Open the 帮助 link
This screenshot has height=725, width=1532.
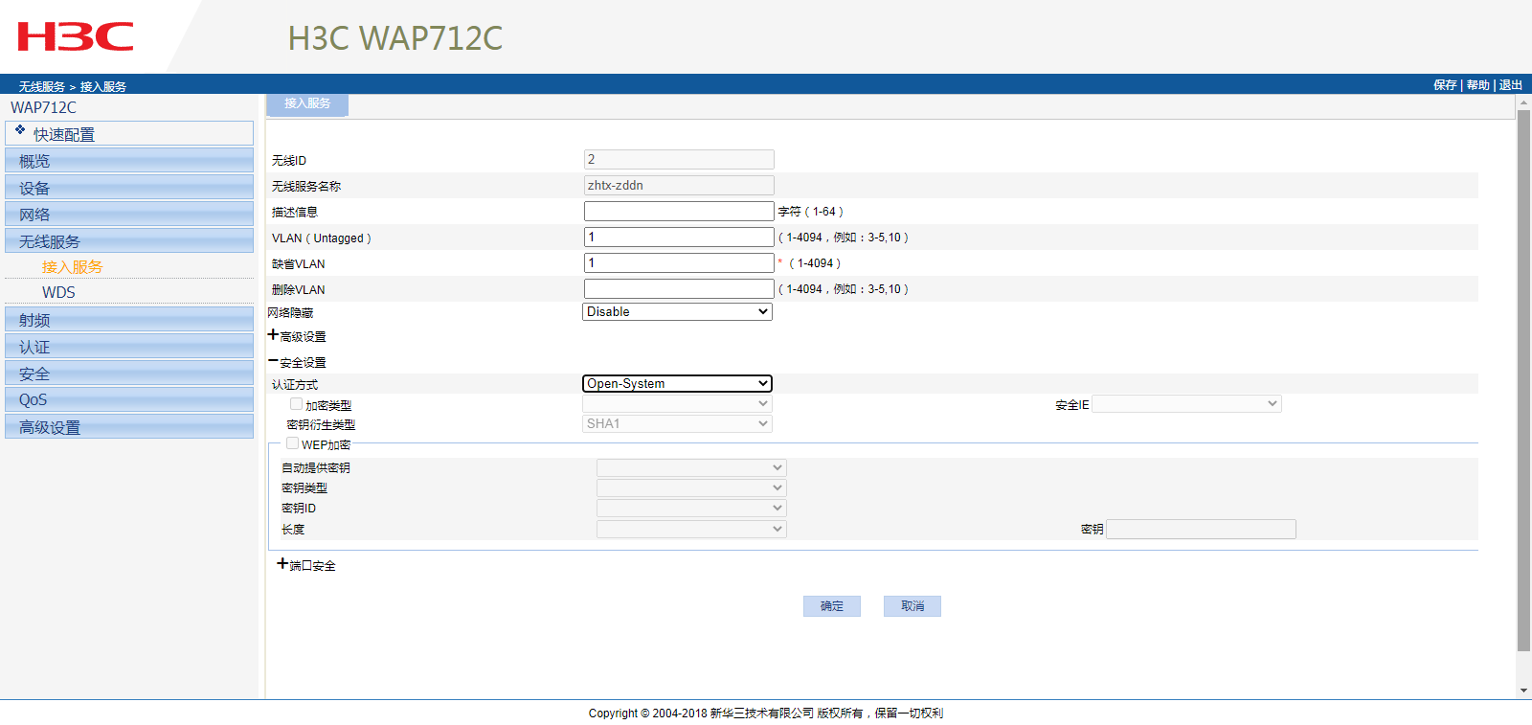(x=1478, y=85)
